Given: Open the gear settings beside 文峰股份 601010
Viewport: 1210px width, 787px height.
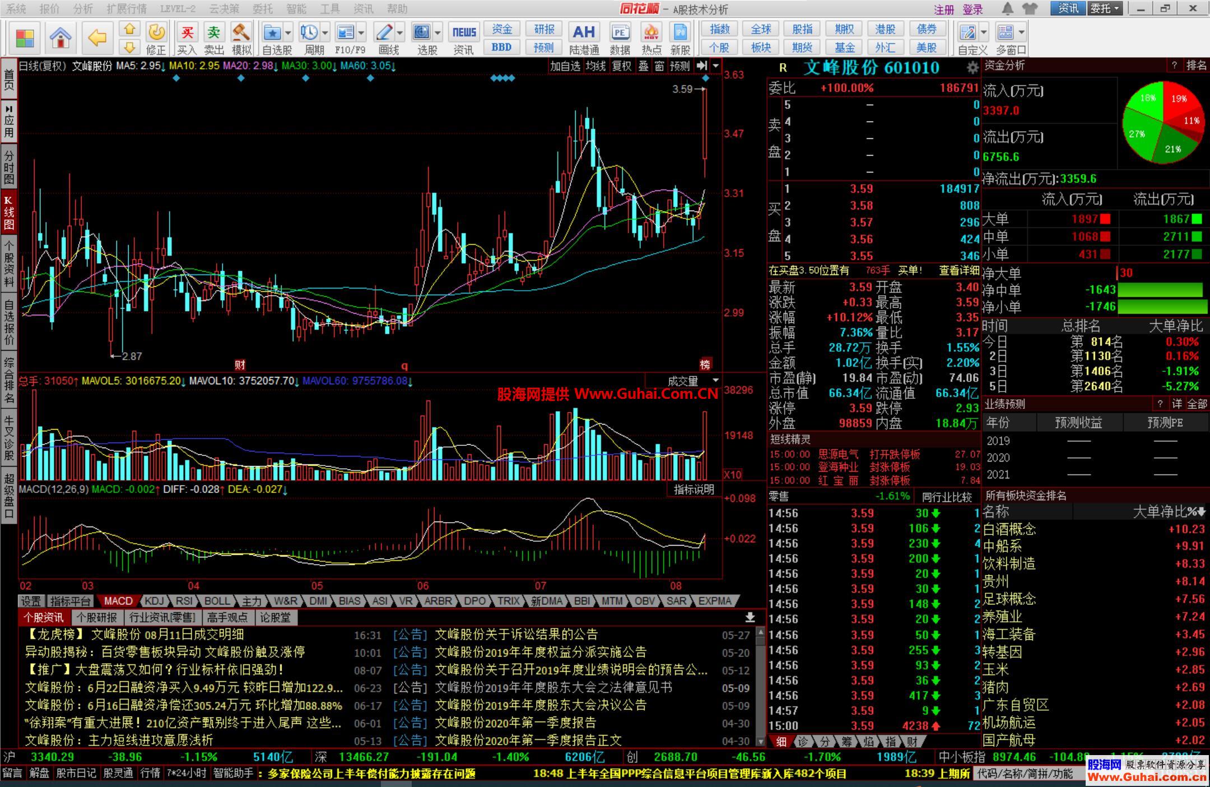Looking at the screenshot, I should pos(972,68).
